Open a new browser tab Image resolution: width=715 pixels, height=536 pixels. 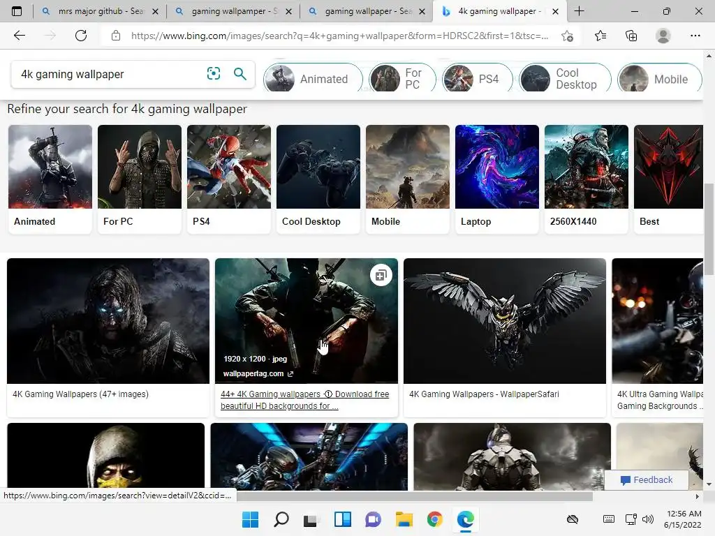tap(579, 11)
